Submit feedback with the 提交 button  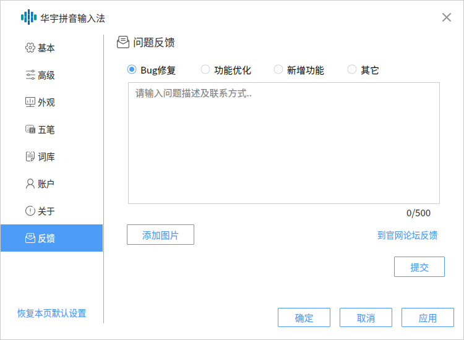(x=419, y=267)
